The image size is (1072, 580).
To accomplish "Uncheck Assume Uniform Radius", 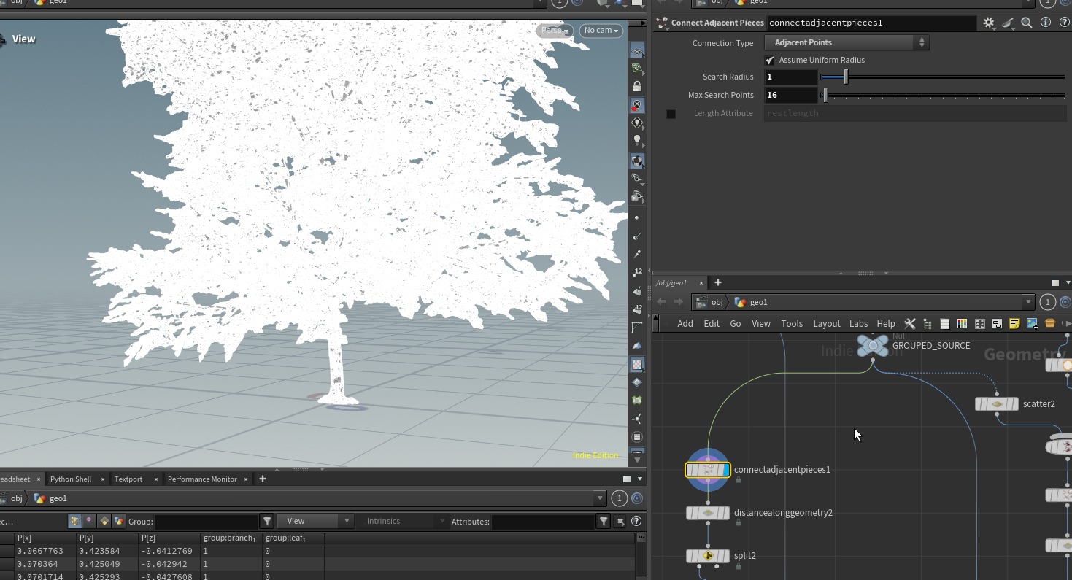I will 770,60.
